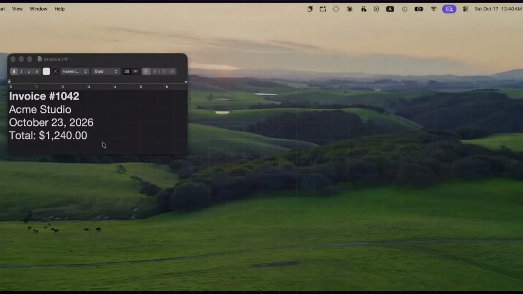Click the font size field showing 30
523x294 pixels.
[x=127, y=71]
